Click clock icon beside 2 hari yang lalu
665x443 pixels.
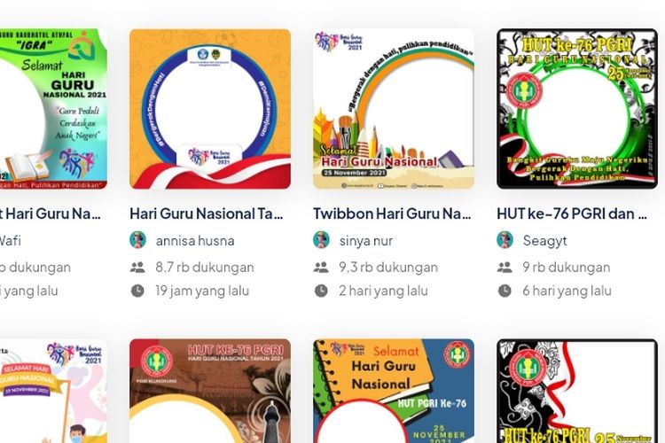pyautogui.click(x=321, y=291)
